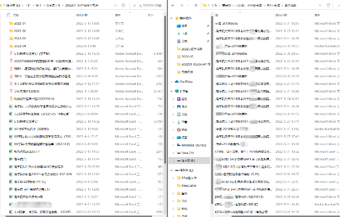Viewport: 340px width, 217px height.
Task: Open OneDrive in the navigation pane
Action: coord(186,81)
